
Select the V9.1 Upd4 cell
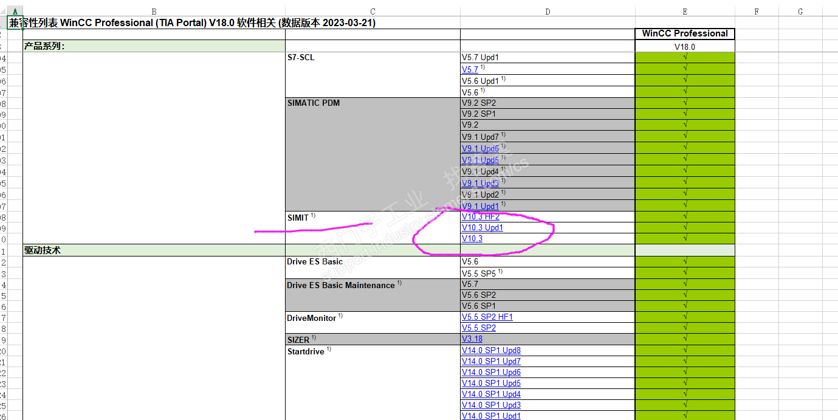548,171
